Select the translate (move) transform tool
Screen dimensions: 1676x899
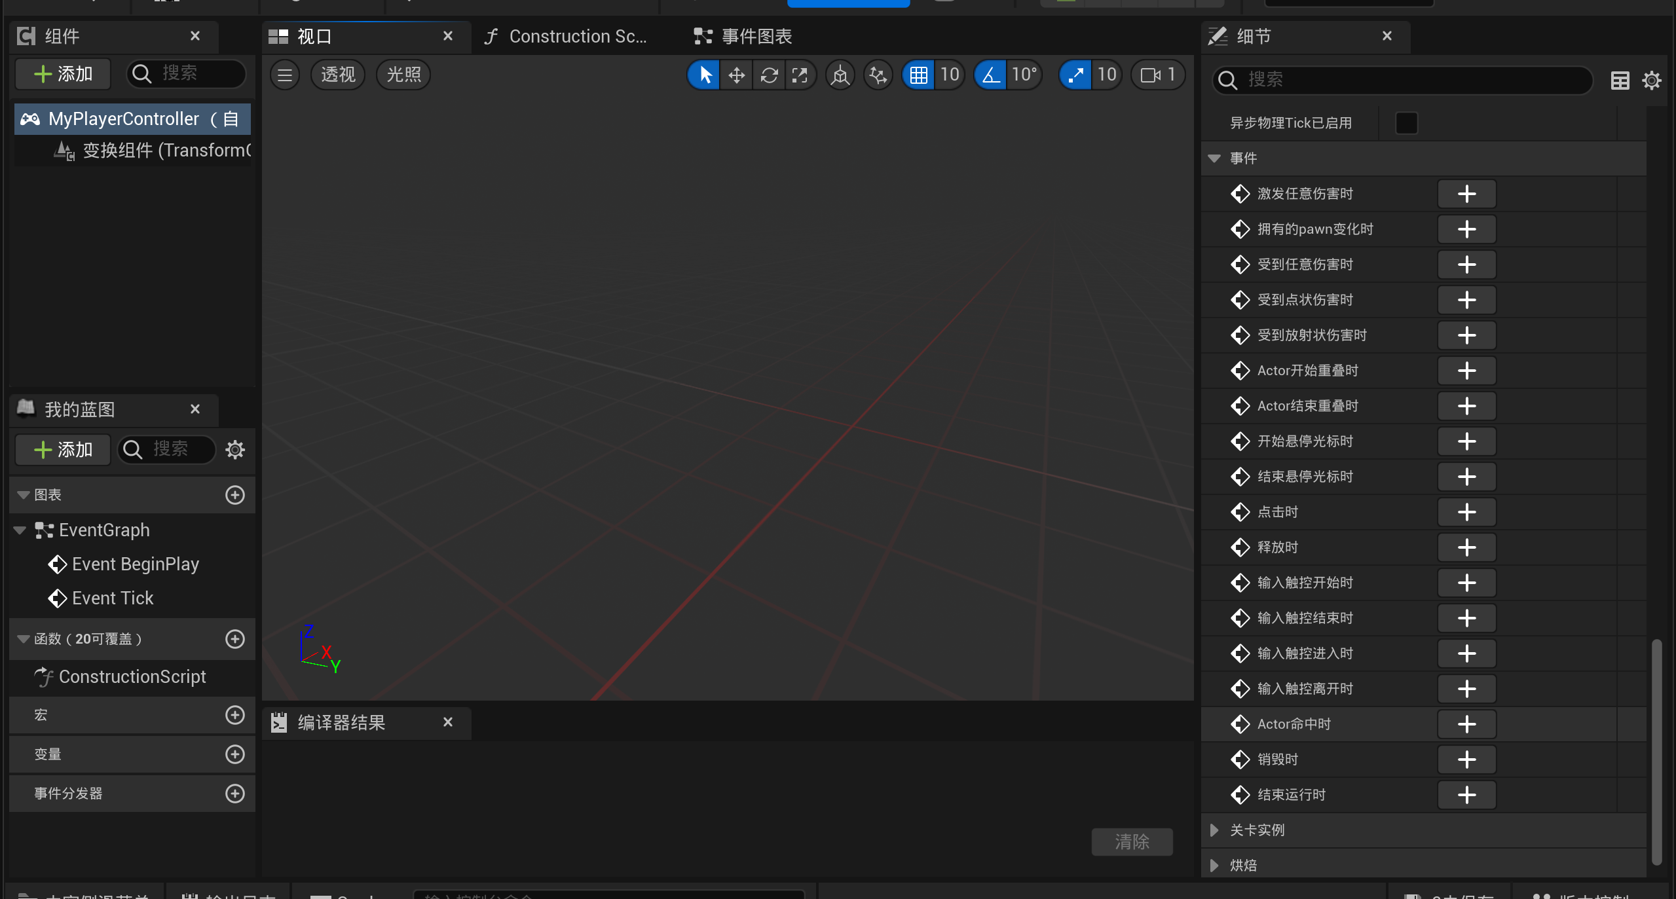tap(736, 75)
